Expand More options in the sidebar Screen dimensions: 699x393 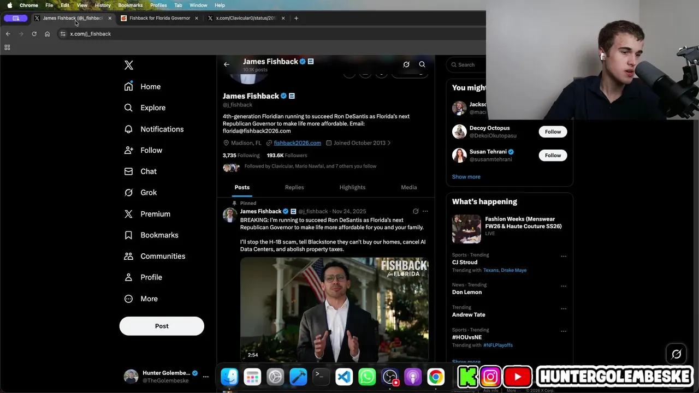[141, 299]
